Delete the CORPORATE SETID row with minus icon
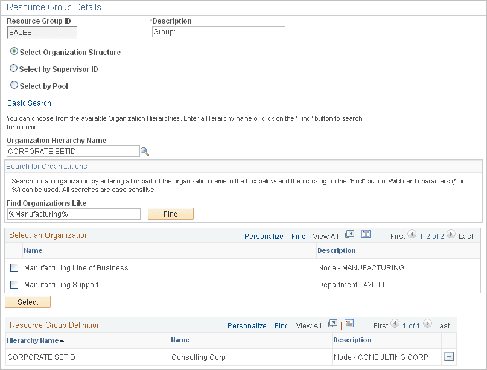The image size is (487, 370). pyautogui.click(x=448, y=357)
